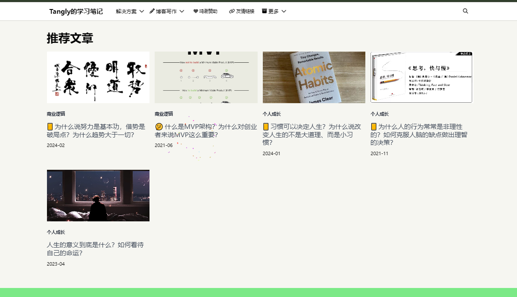
Task: Click date 2021-11 under 非理性 article
Action: tap(379, 153)
